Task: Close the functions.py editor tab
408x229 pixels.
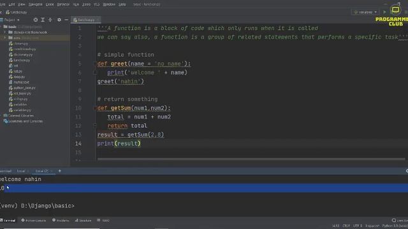Action: pyautogui.click(x=98, y=20)
